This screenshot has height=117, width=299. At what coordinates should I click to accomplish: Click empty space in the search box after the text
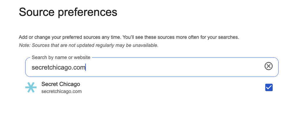[x=175, y=67]
